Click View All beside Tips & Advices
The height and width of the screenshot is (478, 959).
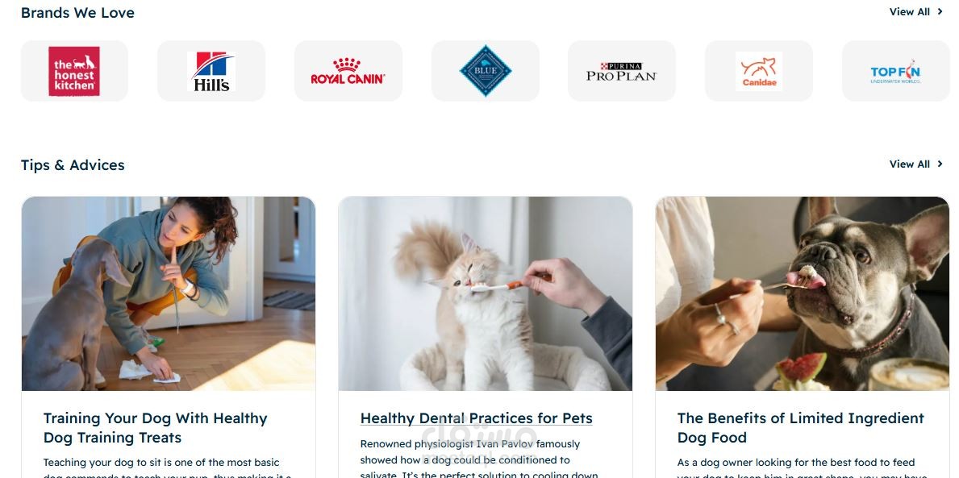click(910, 164)
